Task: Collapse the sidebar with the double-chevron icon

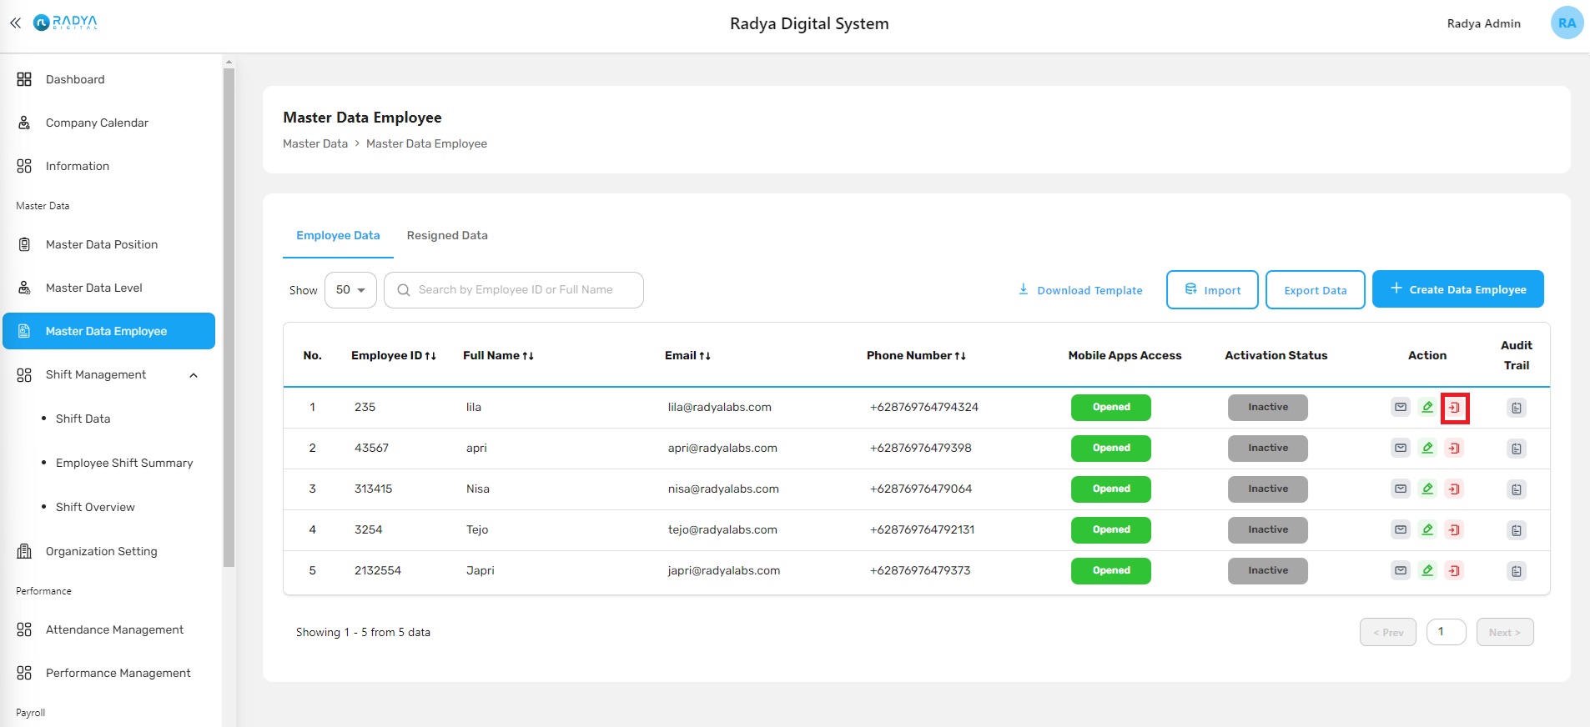Action: click(x=15, y=23)
